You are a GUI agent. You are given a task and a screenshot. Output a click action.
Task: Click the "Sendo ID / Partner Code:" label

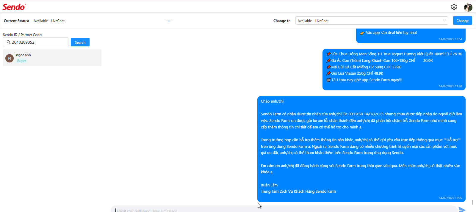click(x=23, y=35)
